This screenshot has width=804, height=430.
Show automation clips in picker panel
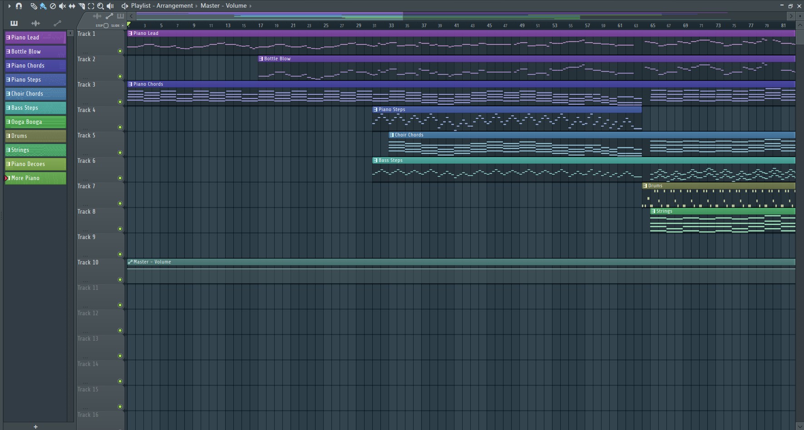57,23
